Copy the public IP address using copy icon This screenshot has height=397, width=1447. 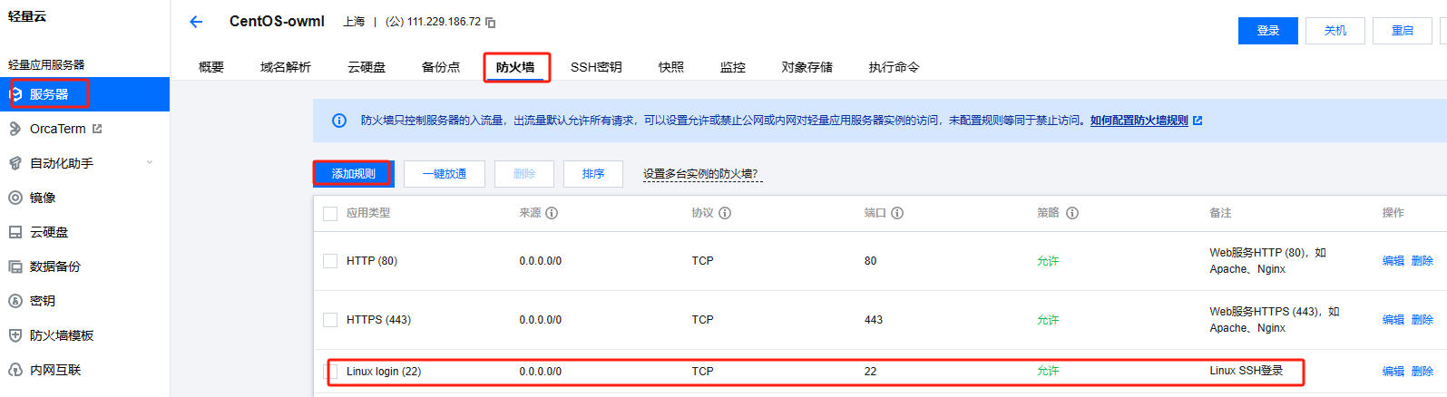pyautogui.click(x=491, y=22)
